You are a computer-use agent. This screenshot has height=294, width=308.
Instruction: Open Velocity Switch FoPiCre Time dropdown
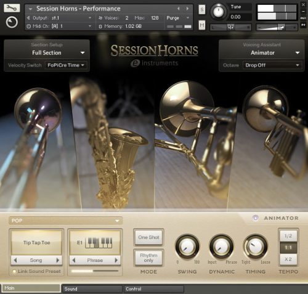(x=66, y=65)
